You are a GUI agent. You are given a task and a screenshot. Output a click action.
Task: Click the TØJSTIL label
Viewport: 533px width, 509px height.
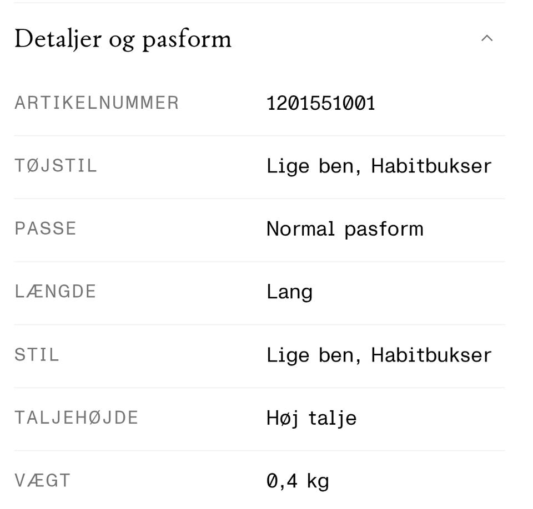coord(56,166)
